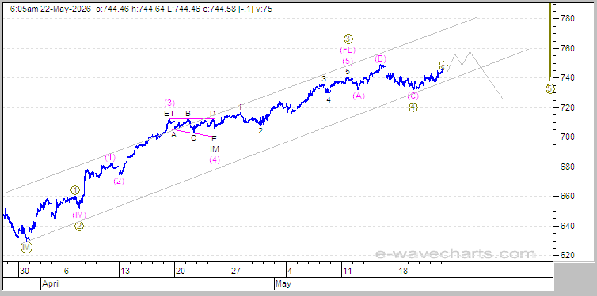This screenshot has width=597, height=296.
Task: Click the 620 price axis label
Action: pos(567,255)
